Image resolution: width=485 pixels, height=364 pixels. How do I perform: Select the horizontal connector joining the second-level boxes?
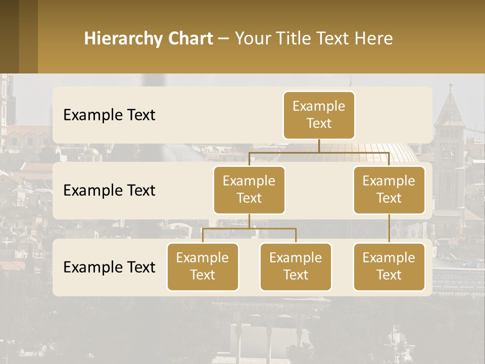(319, 152)
